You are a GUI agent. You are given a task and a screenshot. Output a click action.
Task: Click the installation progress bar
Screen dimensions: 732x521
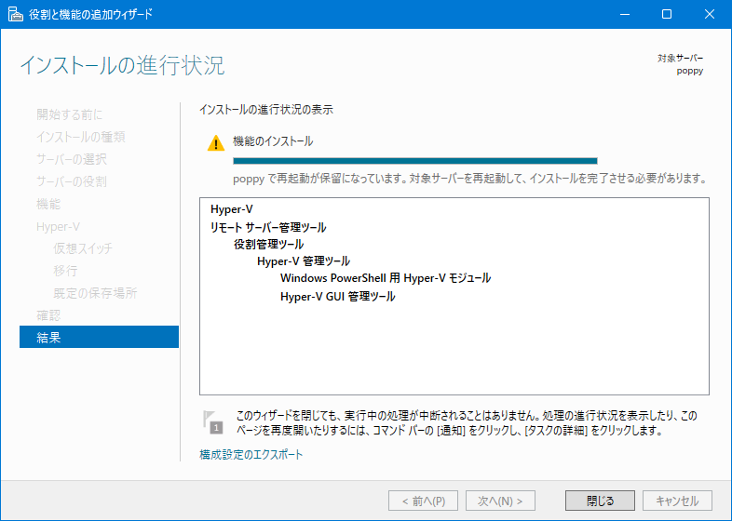point(415,161)
